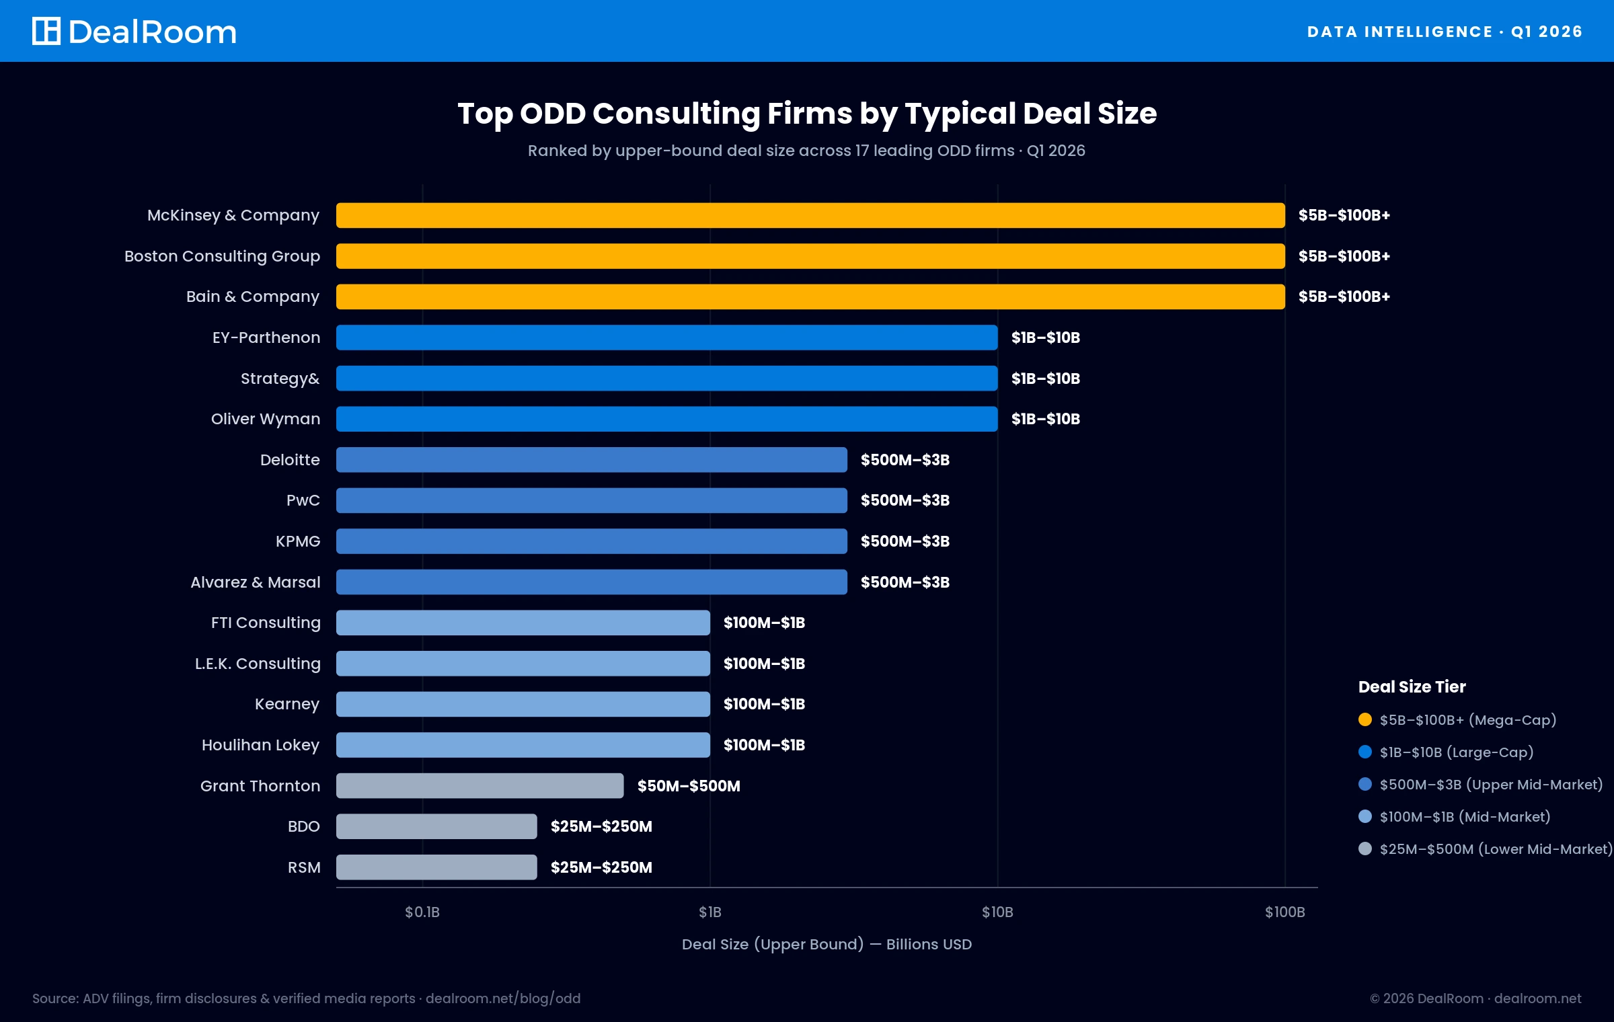
Task: Select the FTI Consulting bar
Action: pyautogui.click(x=523, y=623)
